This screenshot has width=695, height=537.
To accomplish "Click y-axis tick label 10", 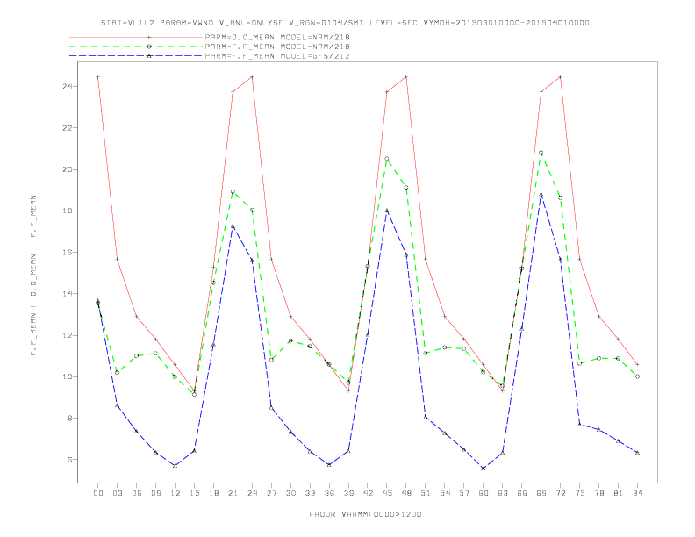I will pos(68,377).
